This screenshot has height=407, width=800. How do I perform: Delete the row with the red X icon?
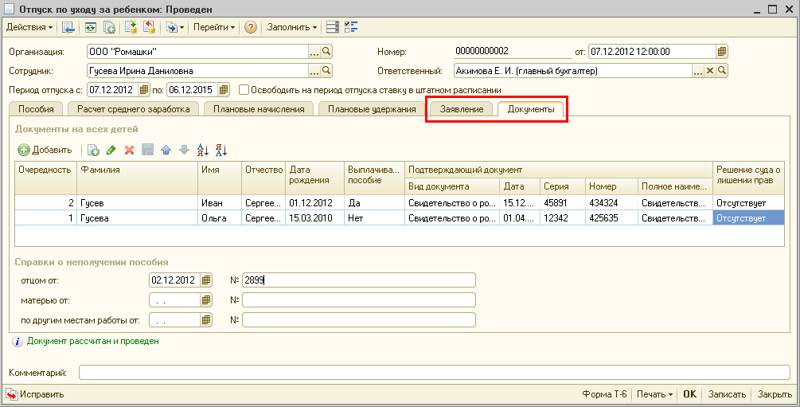pos(129,150)
